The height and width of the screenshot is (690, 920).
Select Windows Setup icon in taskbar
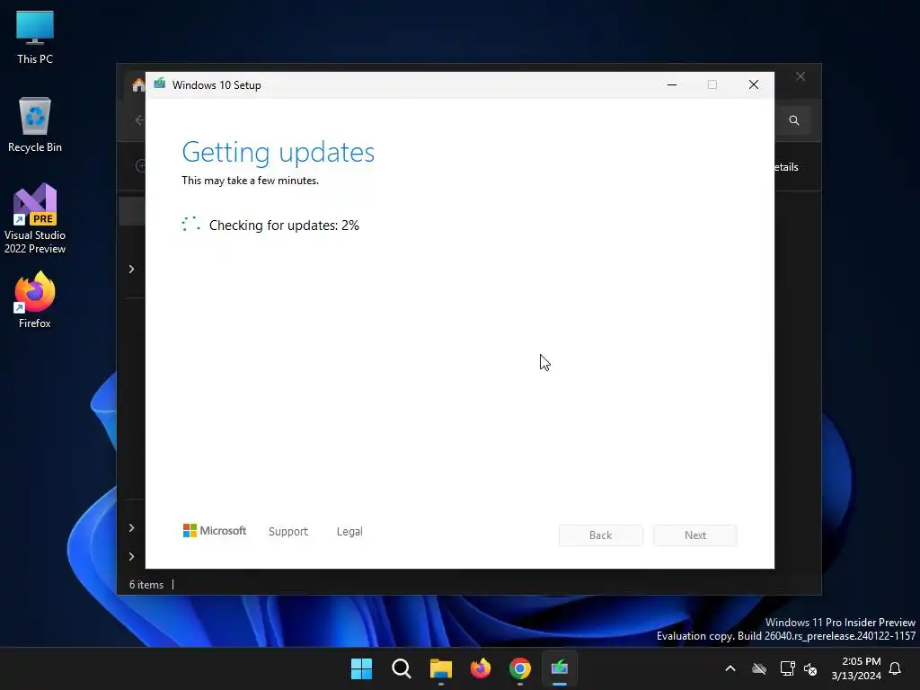click(560, 668)
